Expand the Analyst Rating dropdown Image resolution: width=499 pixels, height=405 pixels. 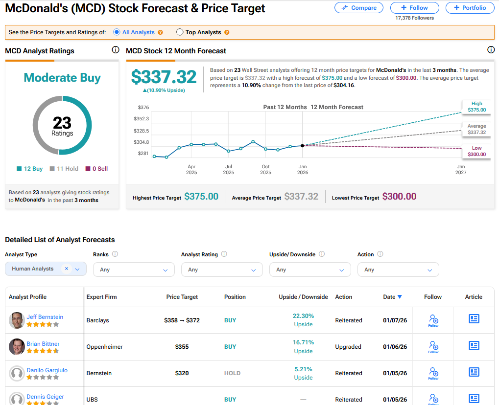pyautogui.click(x=222, y=270)
